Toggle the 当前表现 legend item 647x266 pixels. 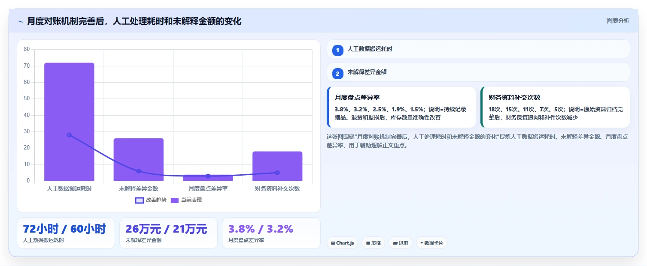coord(186,200)
